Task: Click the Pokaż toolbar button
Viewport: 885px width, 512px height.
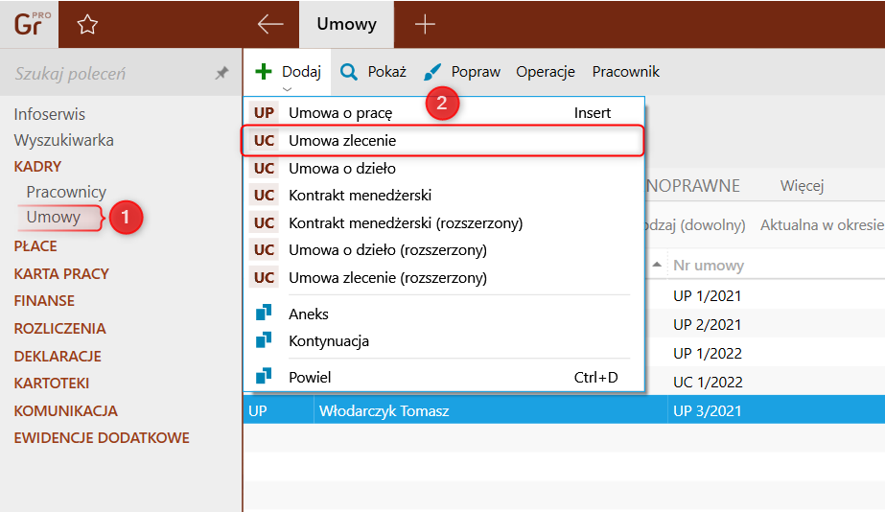Action: tap(373, 72)
